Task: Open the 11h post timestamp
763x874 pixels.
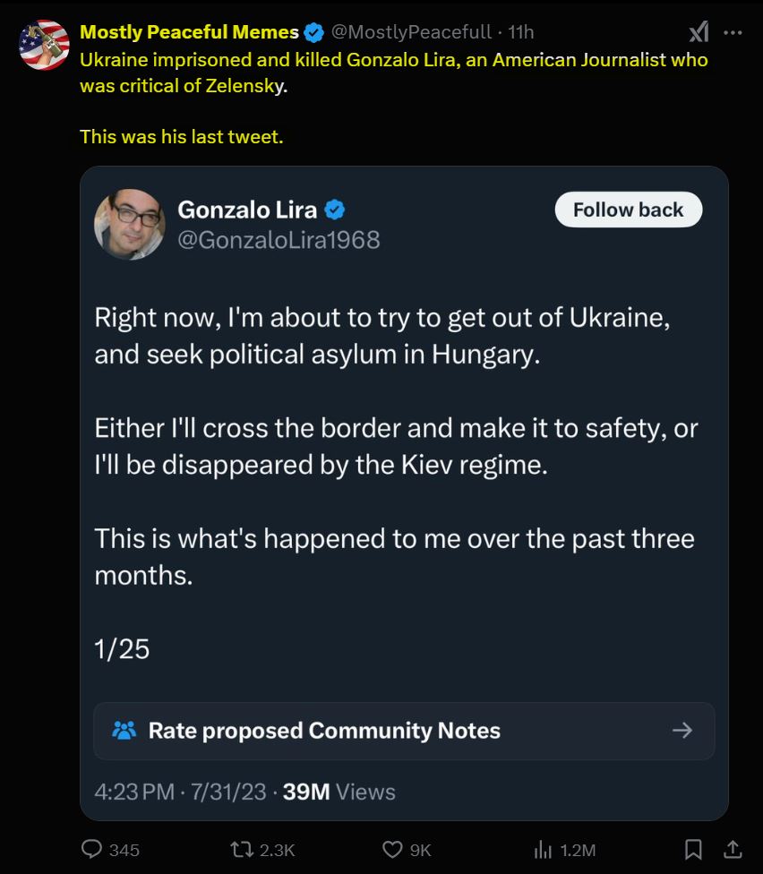Action: tap(520, 32)
